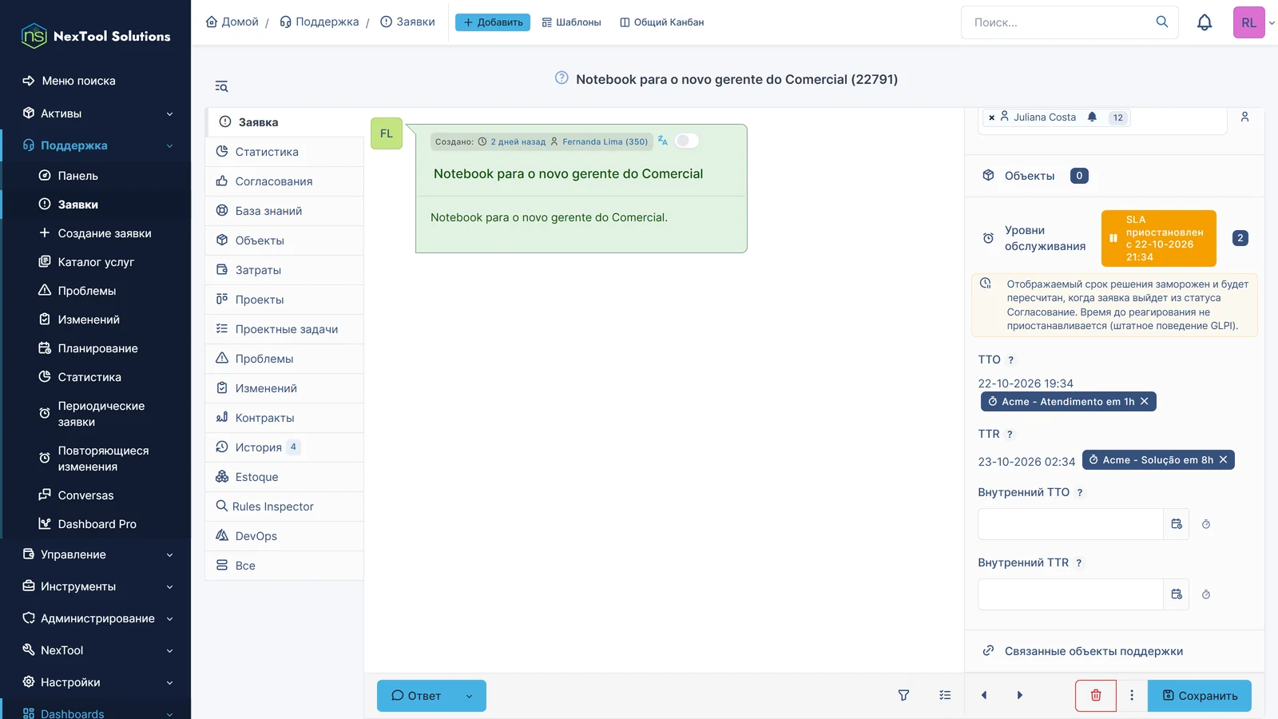Viewport: 1278px width, 719px height.
Task: Open Общий Канбан view
Action: tap(662, 22)
